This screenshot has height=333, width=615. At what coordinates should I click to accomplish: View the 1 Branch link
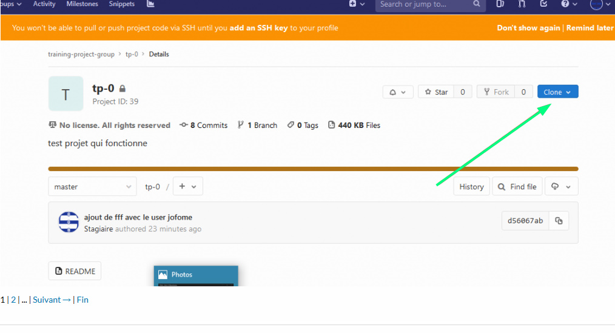pos(257,125)
